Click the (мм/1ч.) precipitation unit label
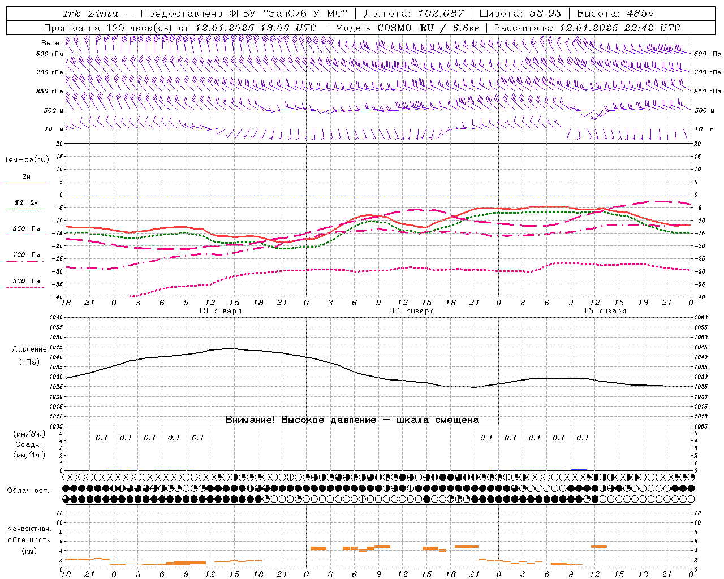This screenshot has height=579, width=724. point(29,455)
